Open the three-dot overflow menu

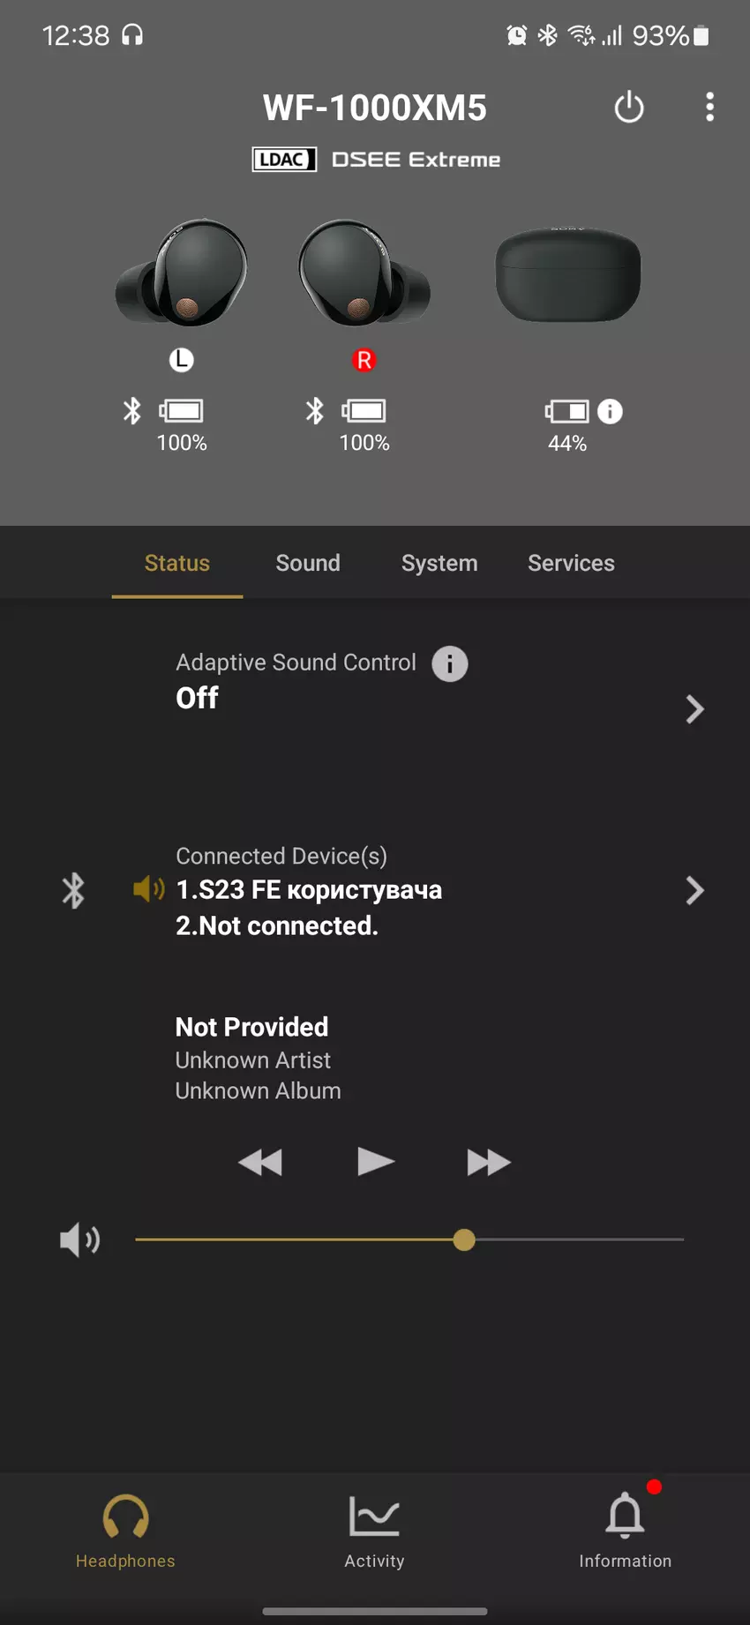[x=709, y=108]
